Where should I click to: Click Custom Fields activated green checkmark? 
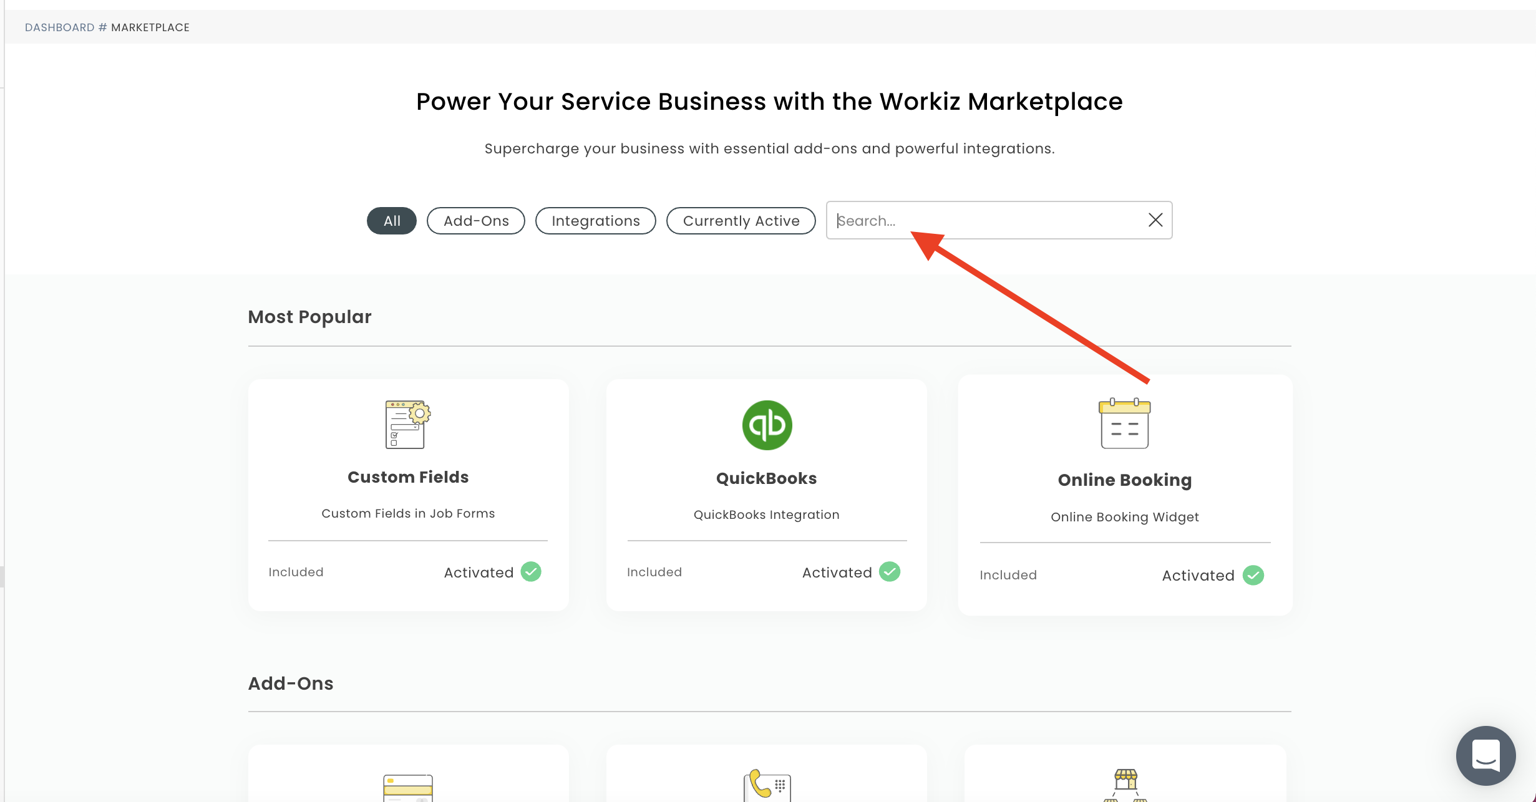pyautogui.click(x=531, y=572)
